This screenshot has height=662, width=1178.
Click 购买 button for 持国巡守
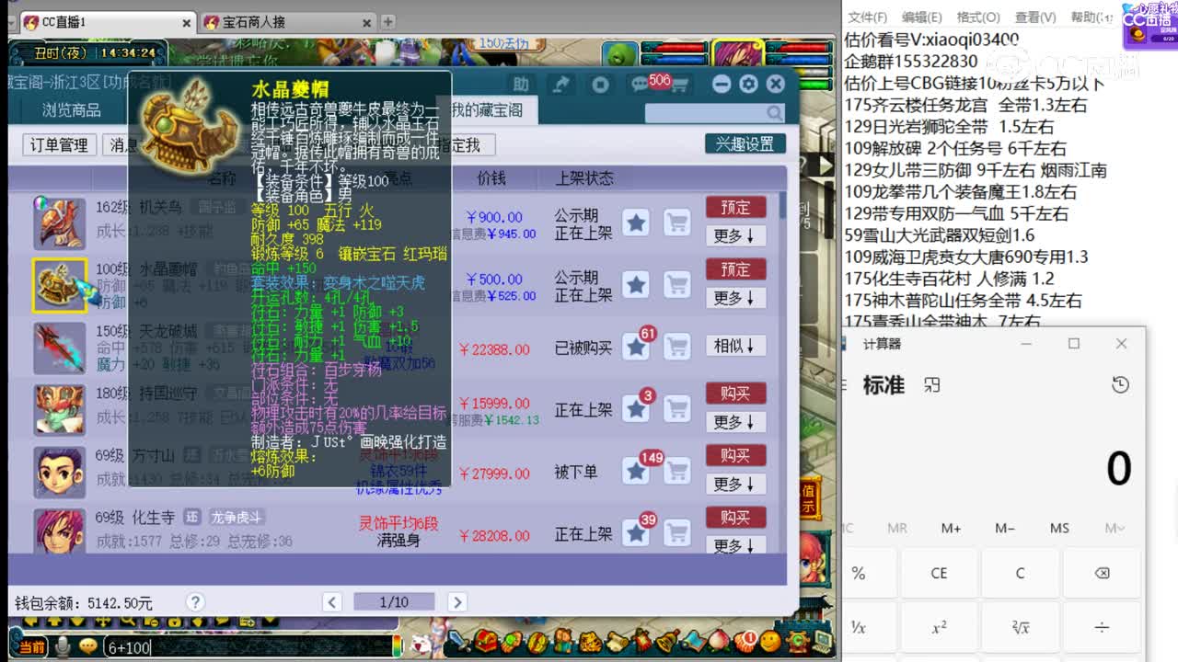pos(735,394)
